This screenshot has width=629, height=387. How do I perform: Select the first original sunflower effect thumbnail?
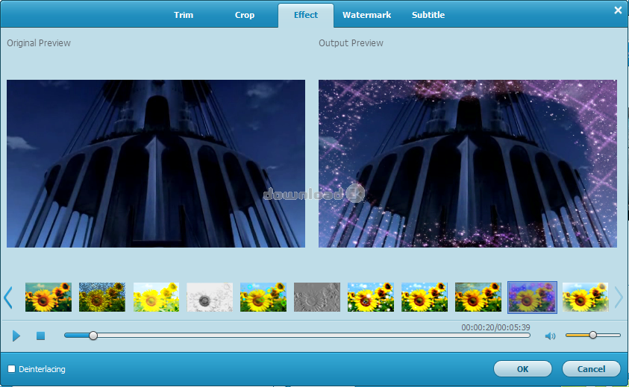[x=48, y=298]
